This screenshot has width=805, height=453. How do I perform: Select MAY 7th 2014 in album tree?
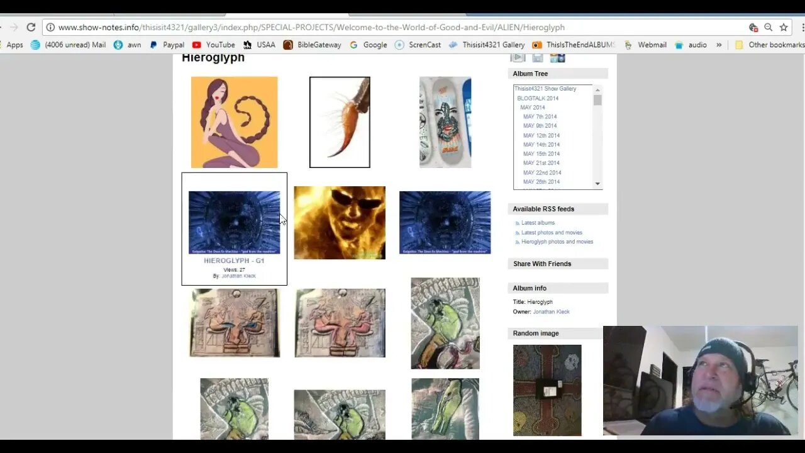pyautogui.click(x=540, y=116)
